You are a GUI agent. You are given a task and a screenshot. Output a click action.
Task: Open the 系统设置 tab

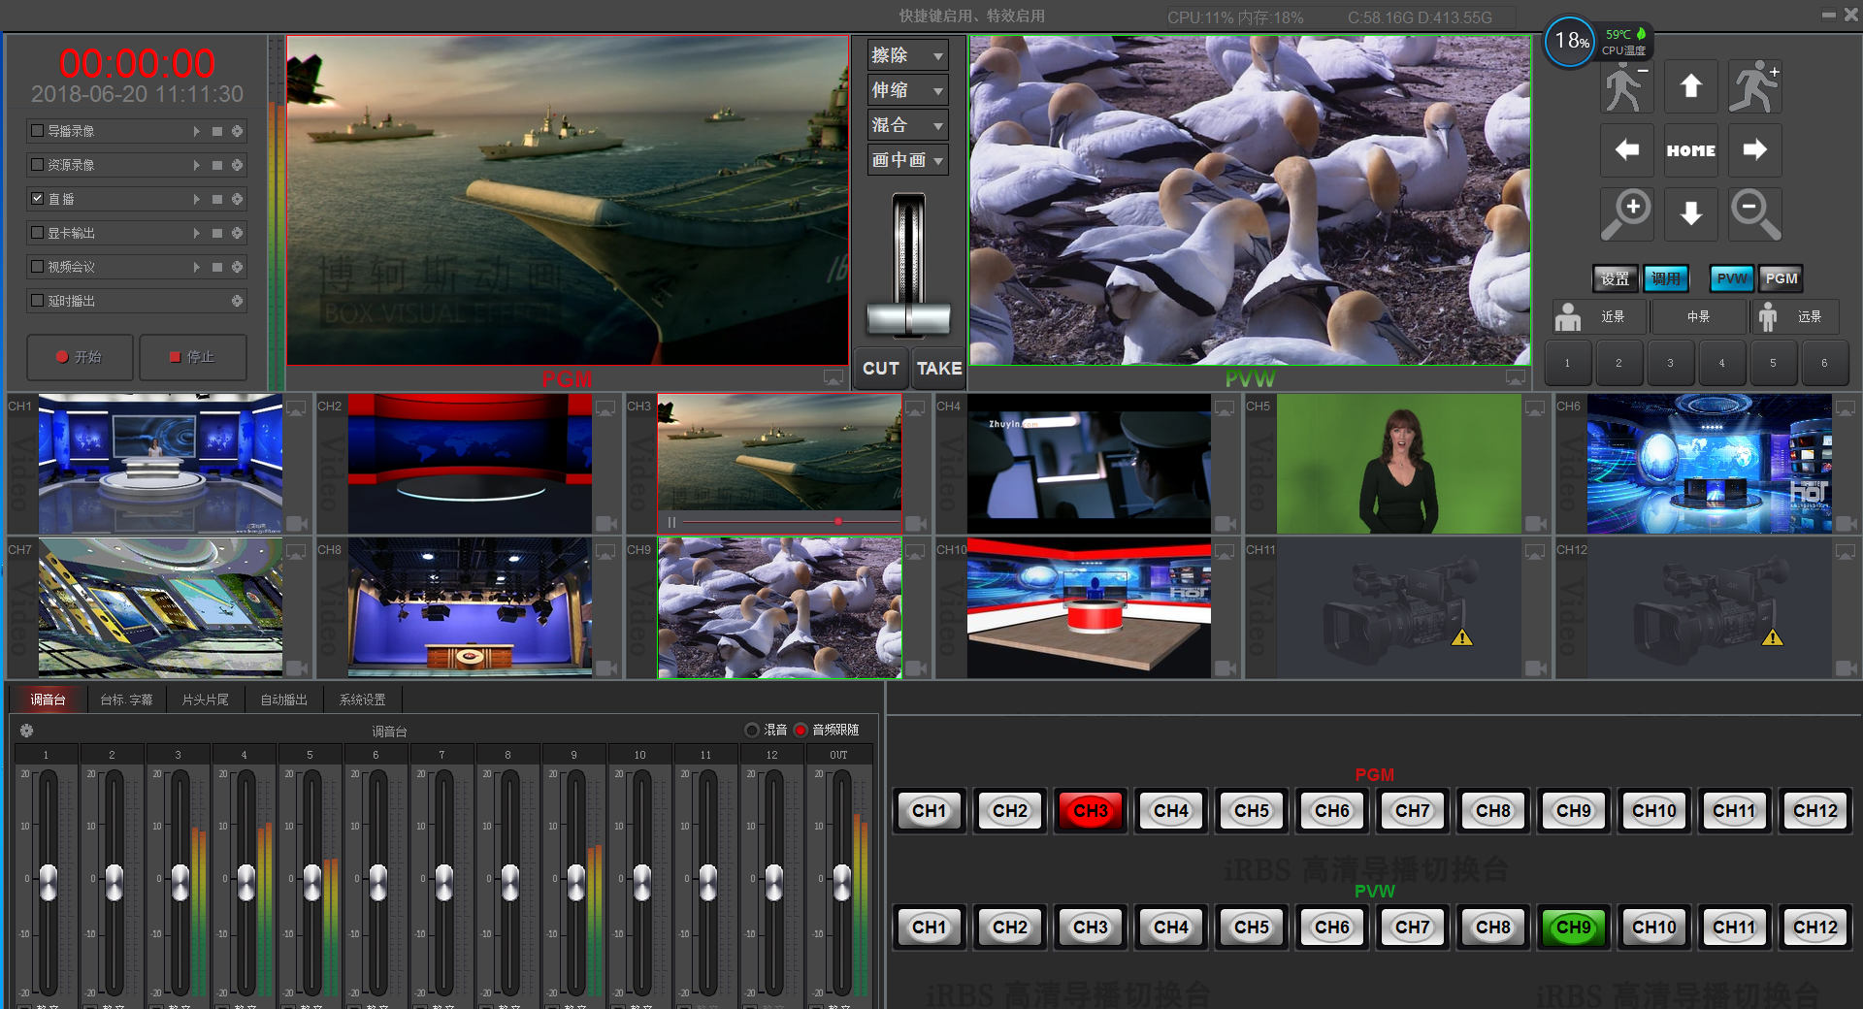[x=362, y=700]
